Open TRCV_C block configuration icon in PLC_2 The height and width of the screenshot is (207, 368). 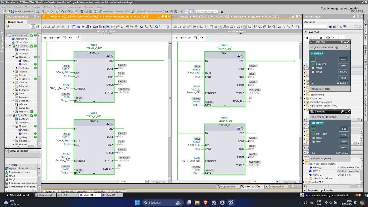pyautogui.click(x=239, y=56)
